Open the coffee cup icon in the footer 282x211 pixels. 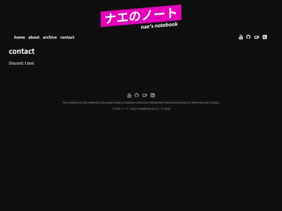tap(145, 95)
